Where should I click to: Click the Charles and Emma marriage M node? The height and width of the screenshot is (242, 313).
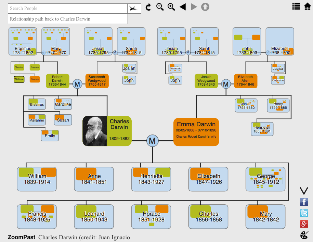pyautogui.click(x=152, y=141)
